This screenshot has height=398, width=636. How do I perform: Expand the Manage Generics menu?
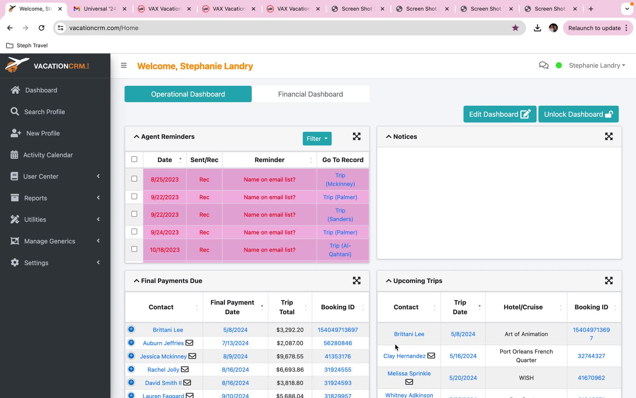point(55,241)
